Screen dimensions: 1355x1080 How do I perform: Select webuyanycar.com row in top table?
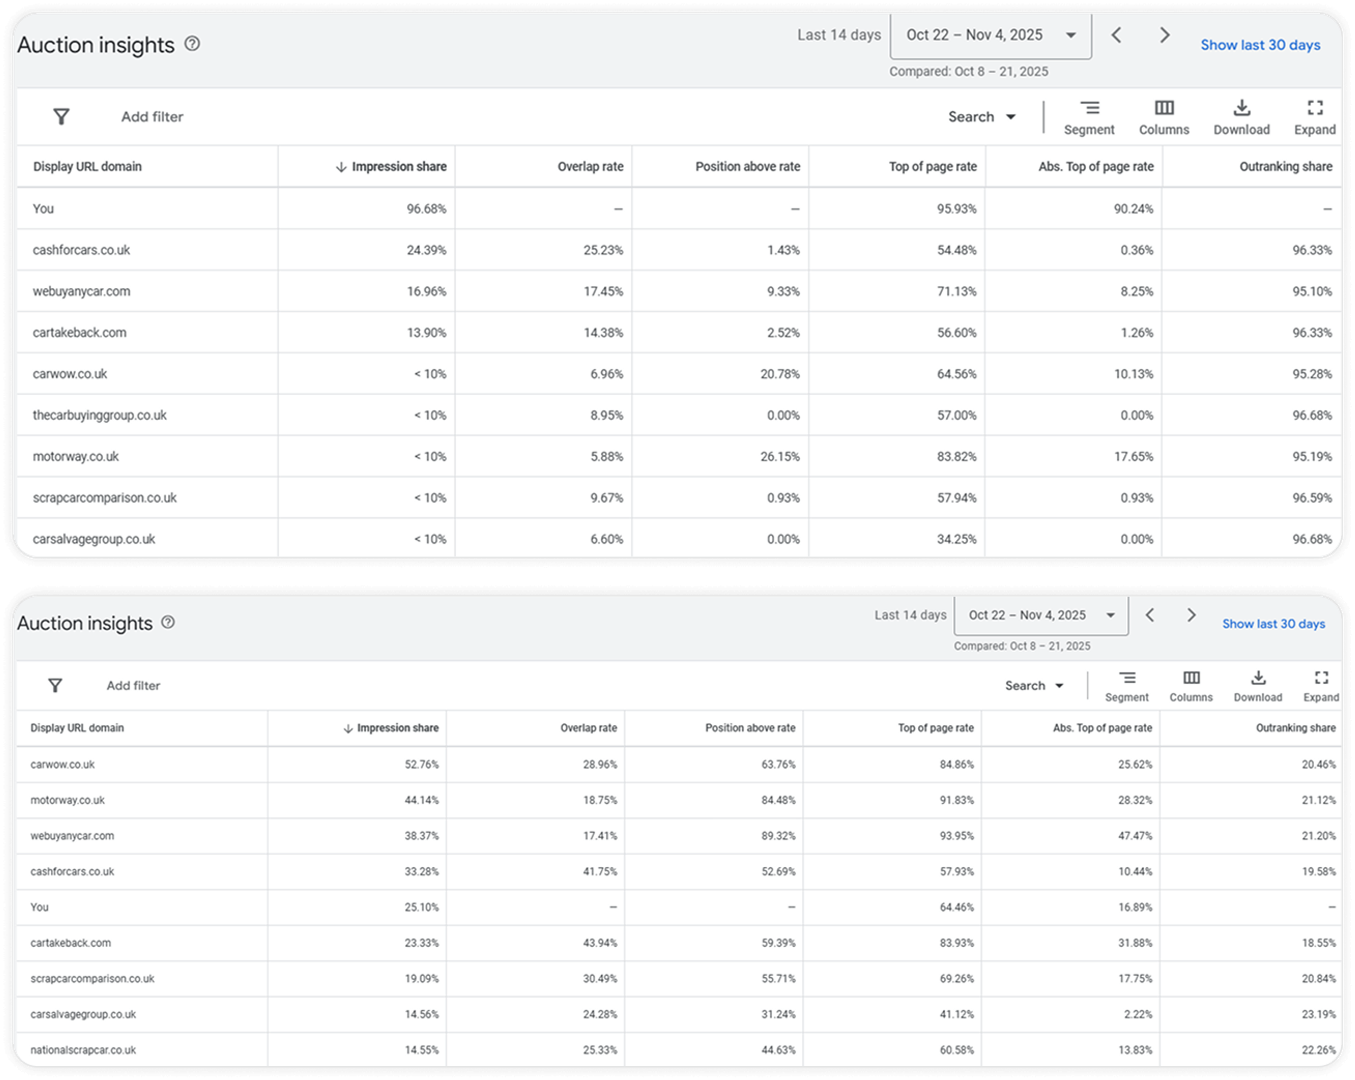point(679,292)
